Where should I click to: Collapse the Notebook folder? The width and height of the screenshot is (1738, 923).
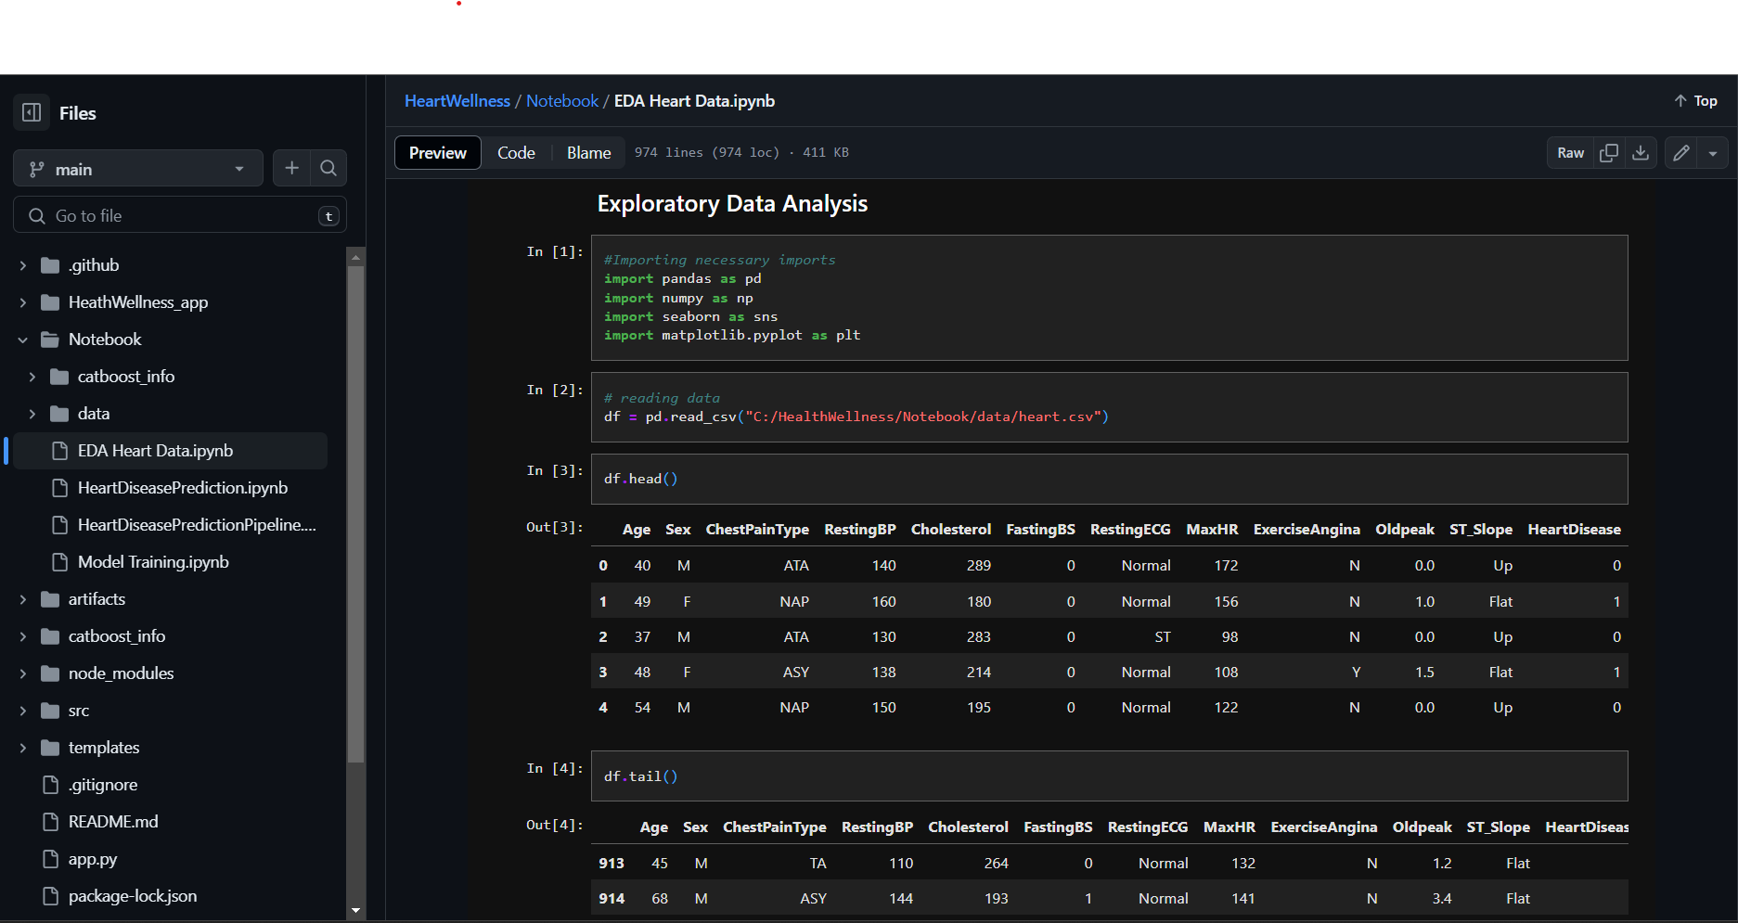pyautogui.click(x=23, y=340)
